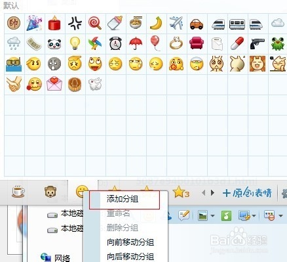Click the green music note icon

click(x=226, y=216)
